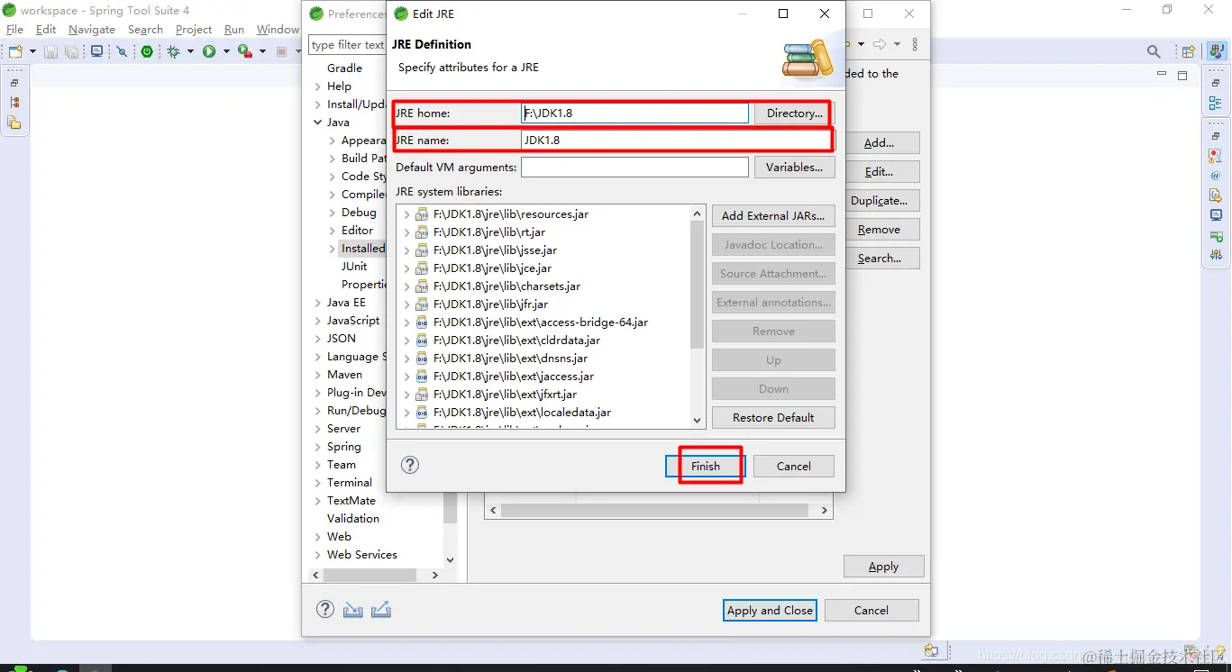
Task: Click the Variables... button
Action: [794, 168]
